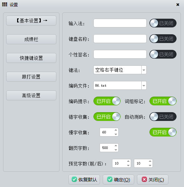Viewport: 184px width, 187px height.
Task: Toggle the 输入法 switch on
Action: click(163, 23)
